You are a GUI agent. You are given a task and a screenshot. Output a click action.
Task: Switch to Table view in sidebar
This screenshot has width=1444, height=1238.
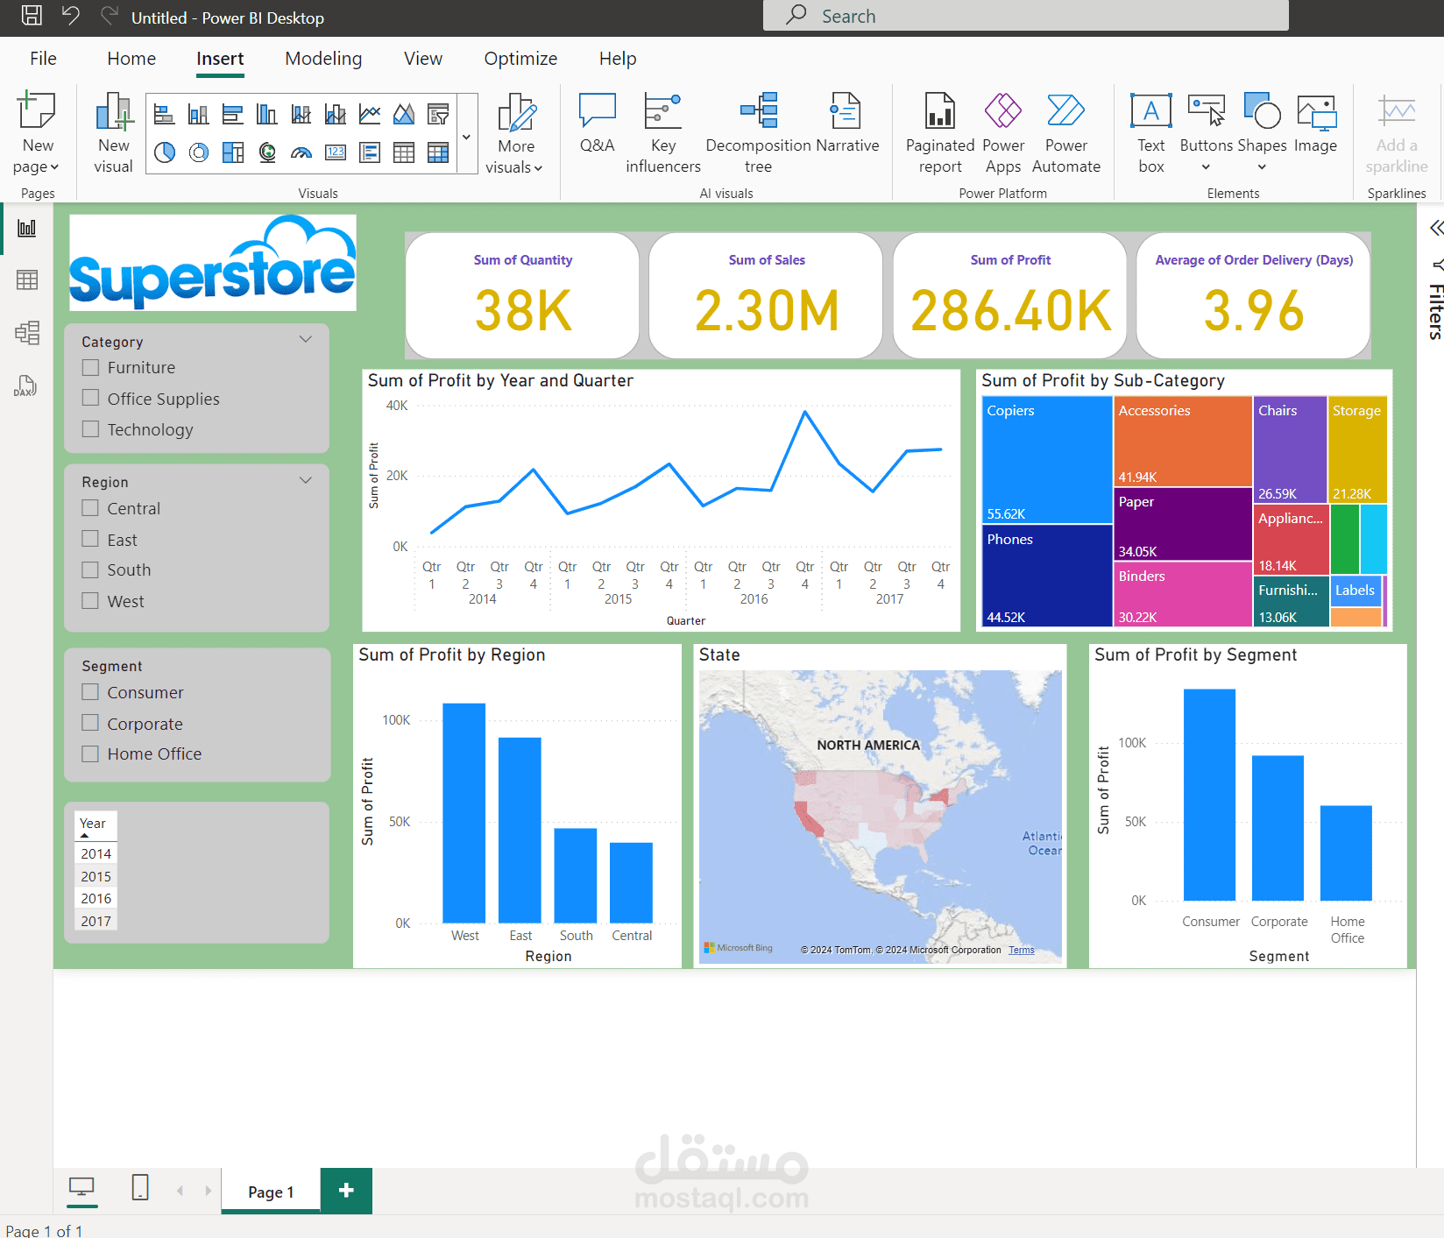pyautogui.click(x=27, y=280)
